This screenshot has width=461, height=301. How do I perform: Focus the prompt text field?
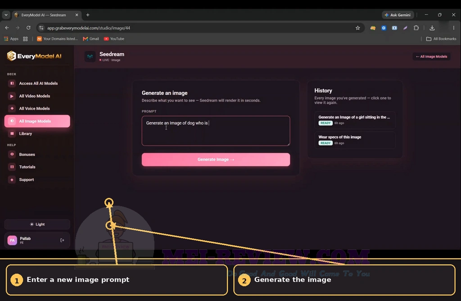point(216,131)
